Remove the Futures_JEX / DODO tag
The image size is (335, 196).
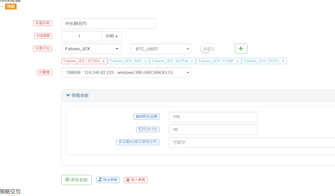(283, 61)
